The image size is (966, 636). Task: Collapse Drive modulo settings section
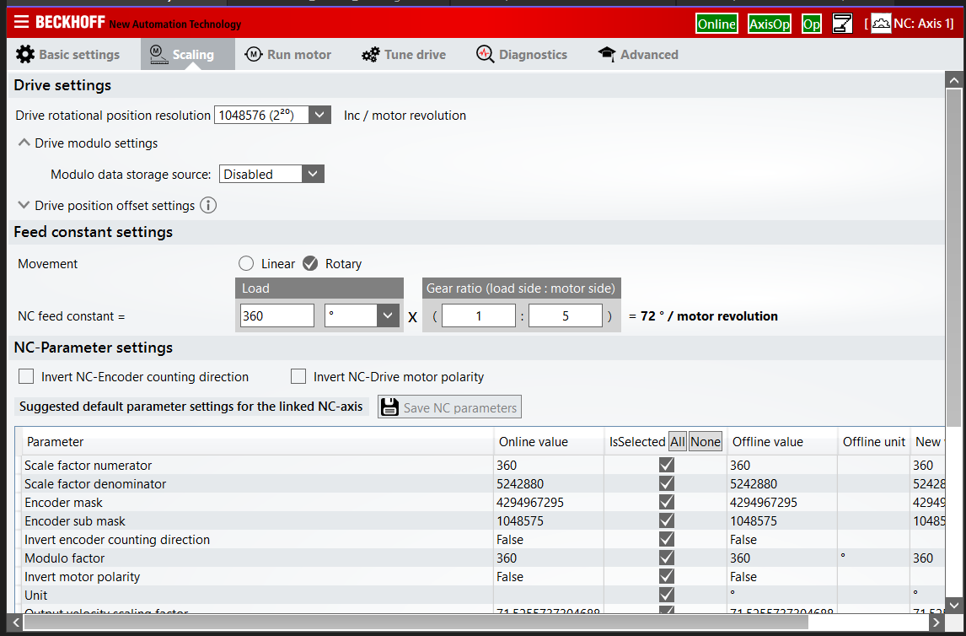[x=24, y=143]
